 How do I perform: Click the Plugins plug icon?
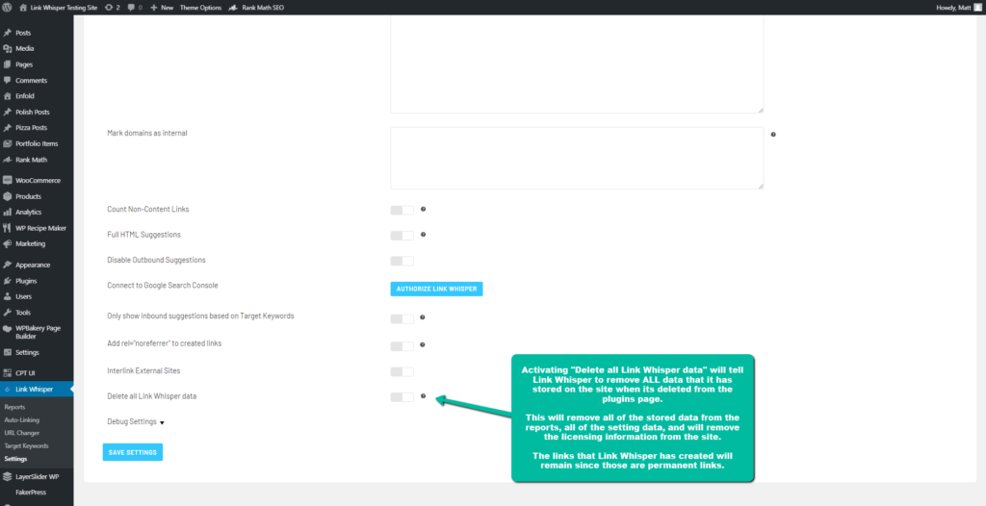click(x=7, y=280)
